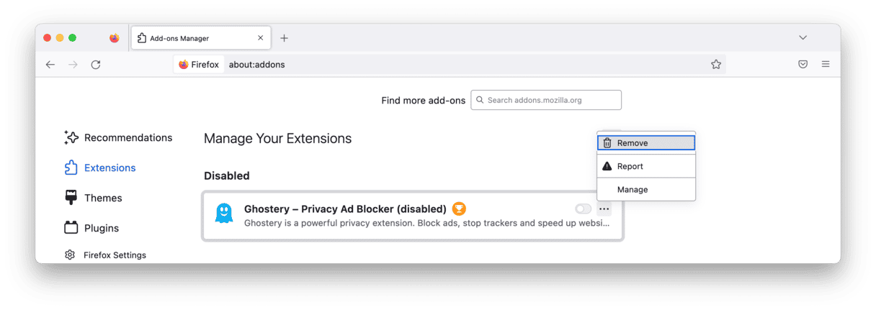876x310 pixels.
Task: Go back to the previous page
Action: pyautogui.click(x=50, y=64)
